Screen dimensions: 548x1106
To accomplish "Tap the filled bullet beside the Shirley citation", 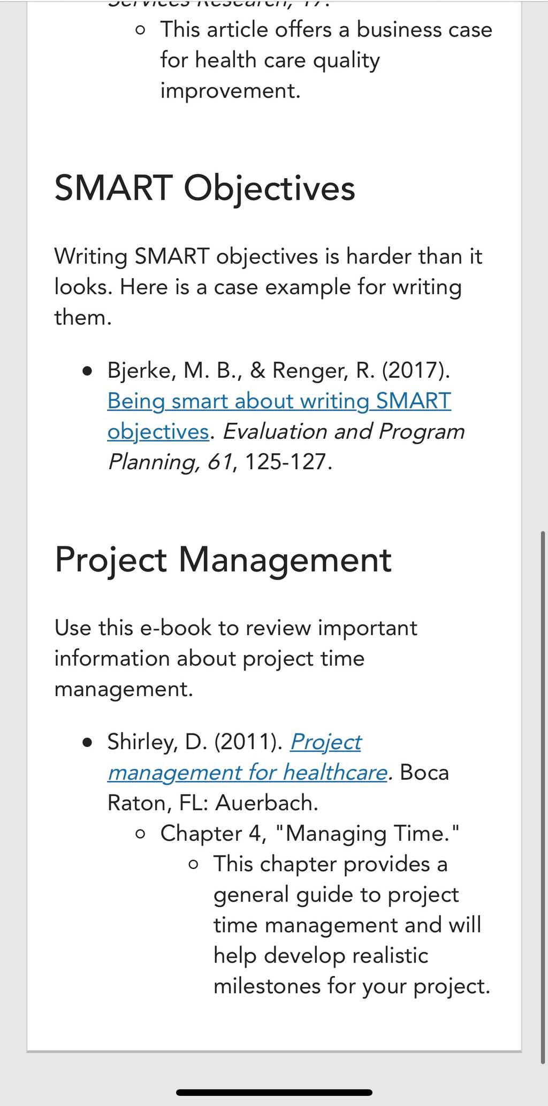I will [x=88, y=743].
